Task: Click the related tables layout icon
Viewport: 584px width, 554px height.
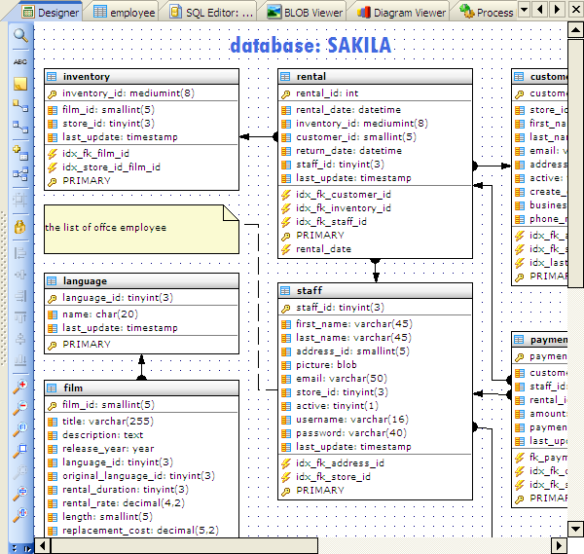Action: pyautogui.click(x=20, y=174)
